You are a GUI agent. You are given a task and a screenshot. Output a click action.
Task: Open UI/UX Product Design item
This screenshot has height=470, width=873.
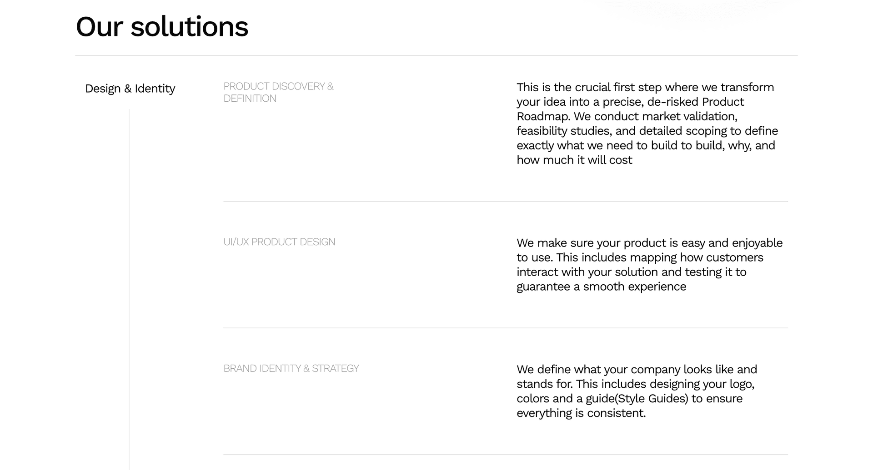(279, 242)
